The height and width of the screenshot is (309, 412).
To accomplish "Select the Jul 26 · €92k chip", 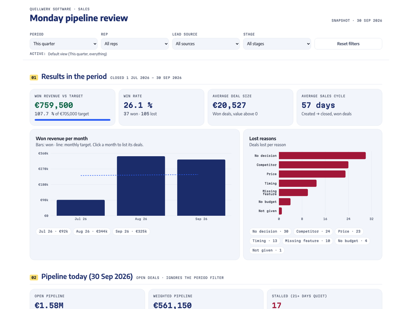I will 53,231.
